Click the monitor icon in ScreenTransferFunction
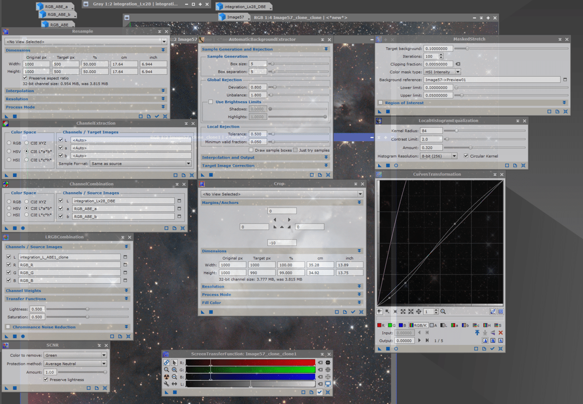 coord(328,384)
